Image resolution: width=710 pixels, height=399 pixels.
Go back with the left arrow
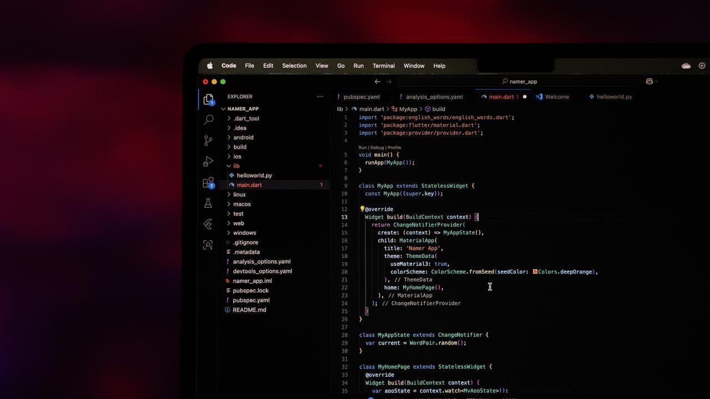378,81
